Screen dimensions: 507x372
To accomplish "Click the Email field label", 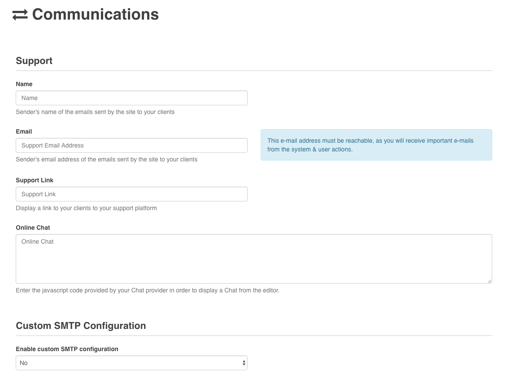I will pyautogui.click(x=24, y=131).
